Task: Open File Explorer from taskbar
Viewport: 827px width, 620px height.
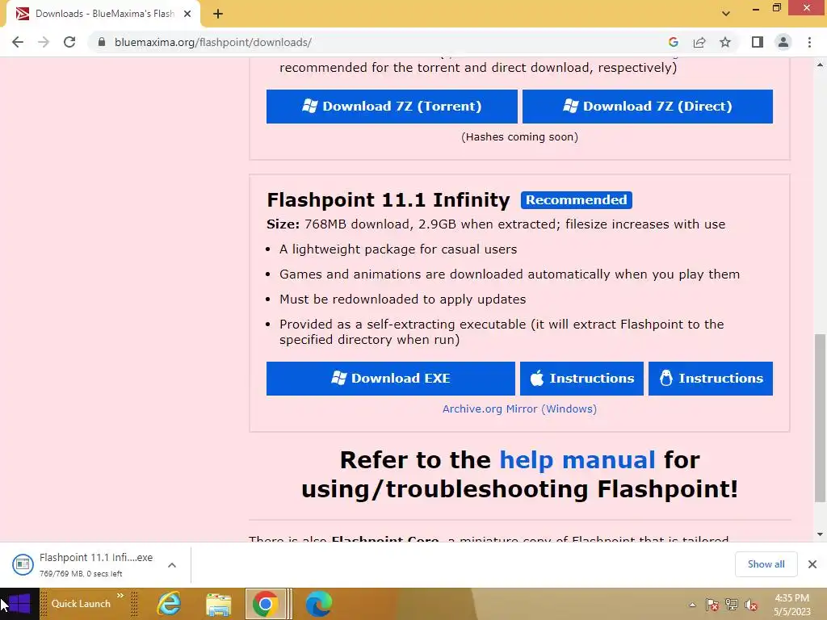Action: pyautogui.click(x=218, y=604)
